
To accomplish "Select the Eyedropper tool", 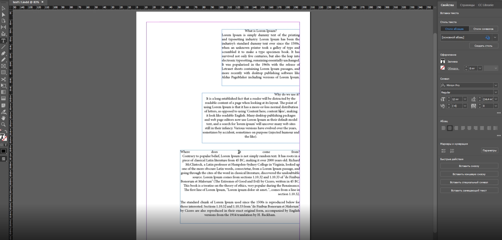I will point(4,112).
